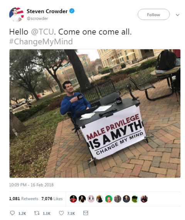Open the #ChangeMyMind hashtag

pyautogui.click(x=41, y=42)
